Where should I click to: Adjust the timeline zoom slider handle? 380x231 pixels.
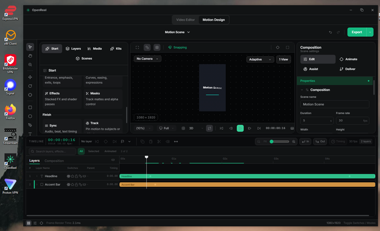click(272, 142)
